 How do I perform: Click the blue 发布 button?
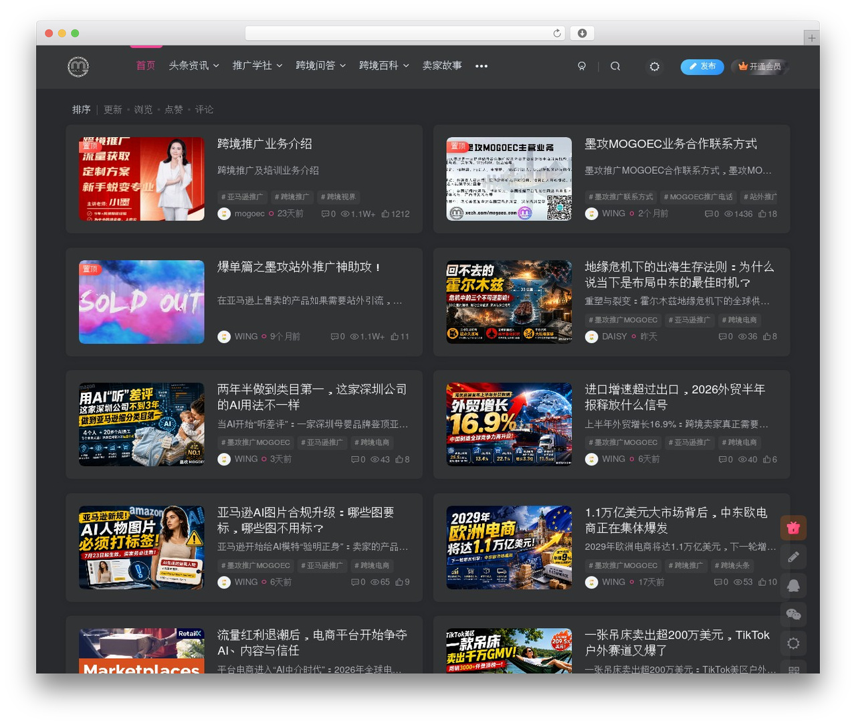coord(702,66)
